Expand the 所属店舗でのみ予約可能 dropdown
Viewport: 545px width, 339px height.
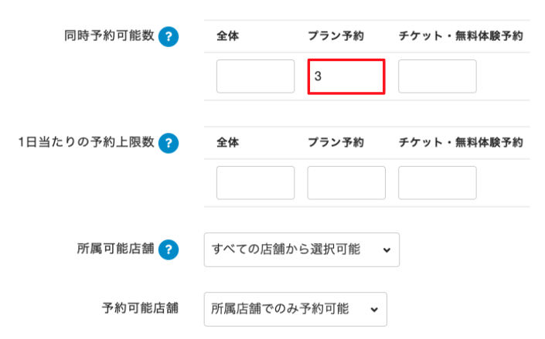[x=295, y=309]
